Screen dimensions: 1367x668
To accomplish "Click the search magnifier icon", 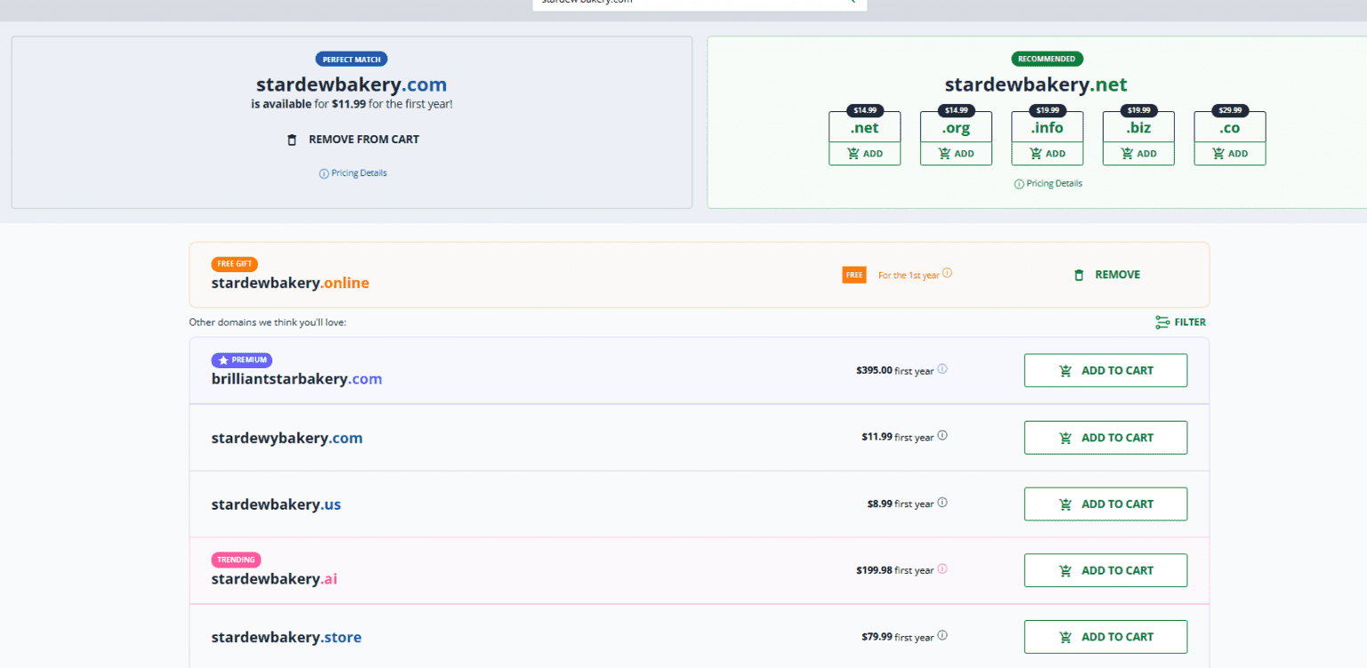I will (x=850, y=3).
